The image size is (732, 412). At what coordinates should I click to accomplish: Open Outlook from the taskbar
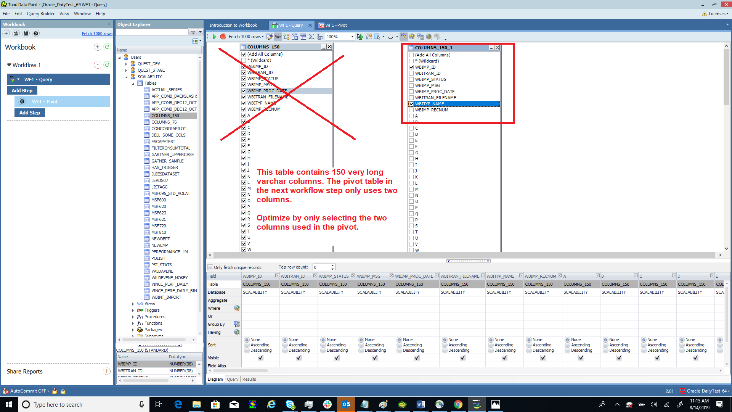(x=346, y=404)
